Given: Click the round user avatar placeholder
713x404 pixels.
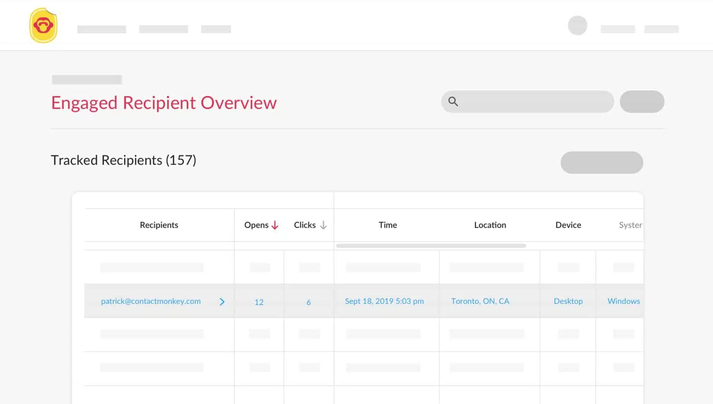Looking at the screenshot, I should 578,25.
